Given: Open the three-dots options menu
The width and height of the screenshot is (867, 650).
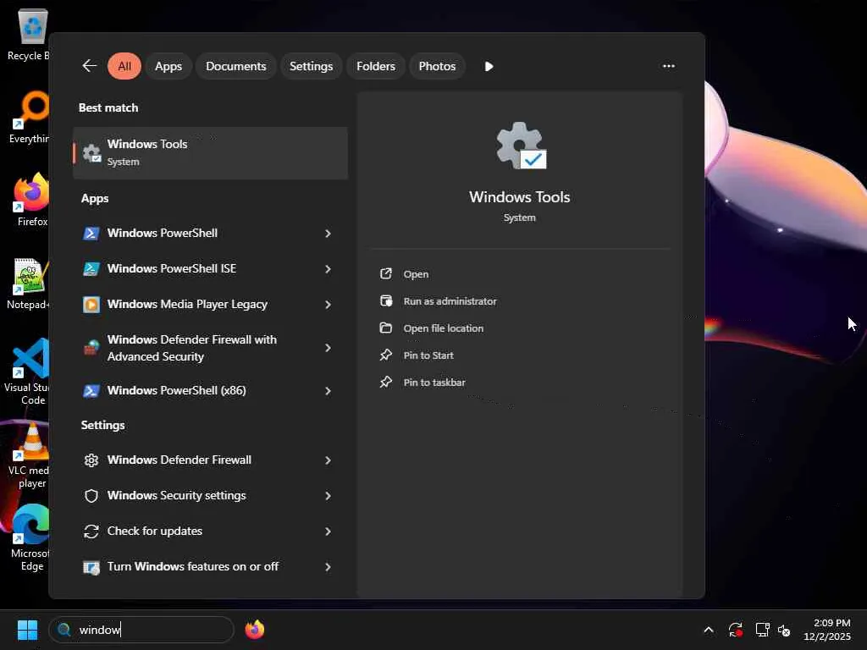Looking at the screenshot, I should pyautogui.click(x=669, y=66).
